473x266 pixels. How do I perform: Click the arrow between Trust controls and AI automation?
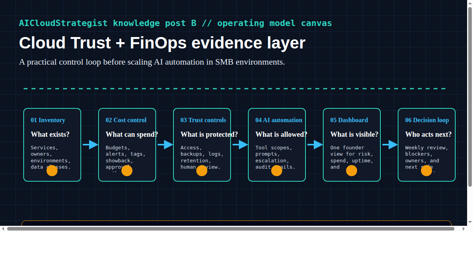tap(240, 145)
